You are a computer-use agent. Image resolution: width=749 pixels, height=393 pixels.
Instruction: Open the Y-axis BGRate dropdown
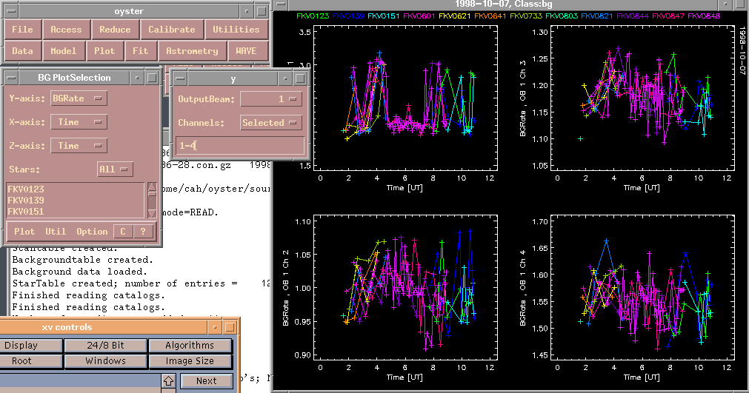coord(79,98)
